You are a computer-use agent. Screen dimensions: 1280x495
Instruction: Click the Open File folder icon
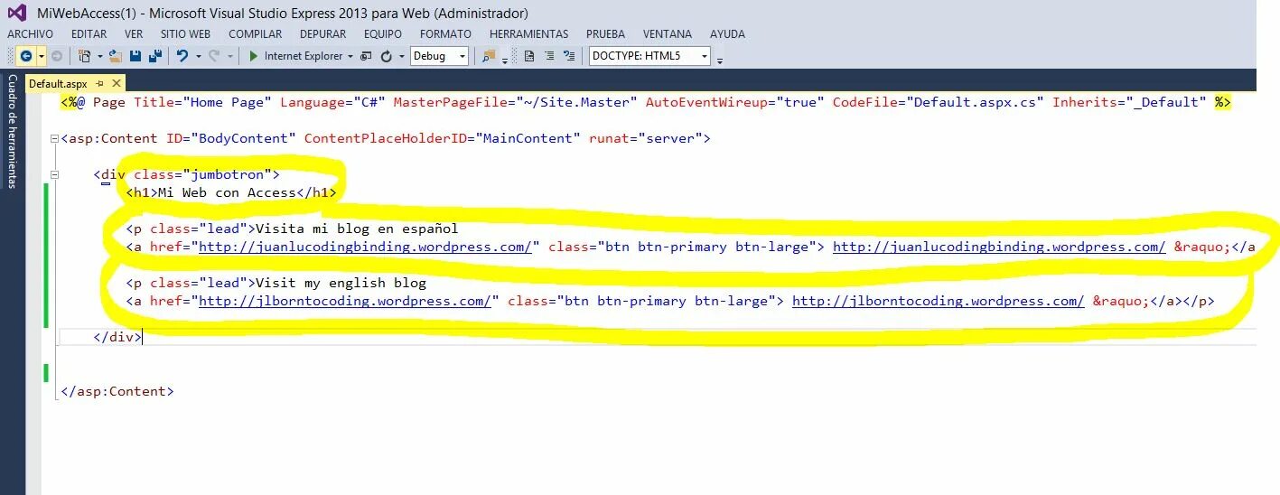click(116, 56)
